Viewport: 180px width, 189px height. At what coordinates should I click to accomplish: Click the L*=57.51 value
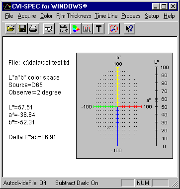pos(20,107)
